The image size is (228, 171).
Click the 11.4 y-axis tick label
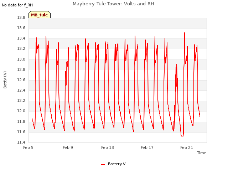[x=21, y=142]
